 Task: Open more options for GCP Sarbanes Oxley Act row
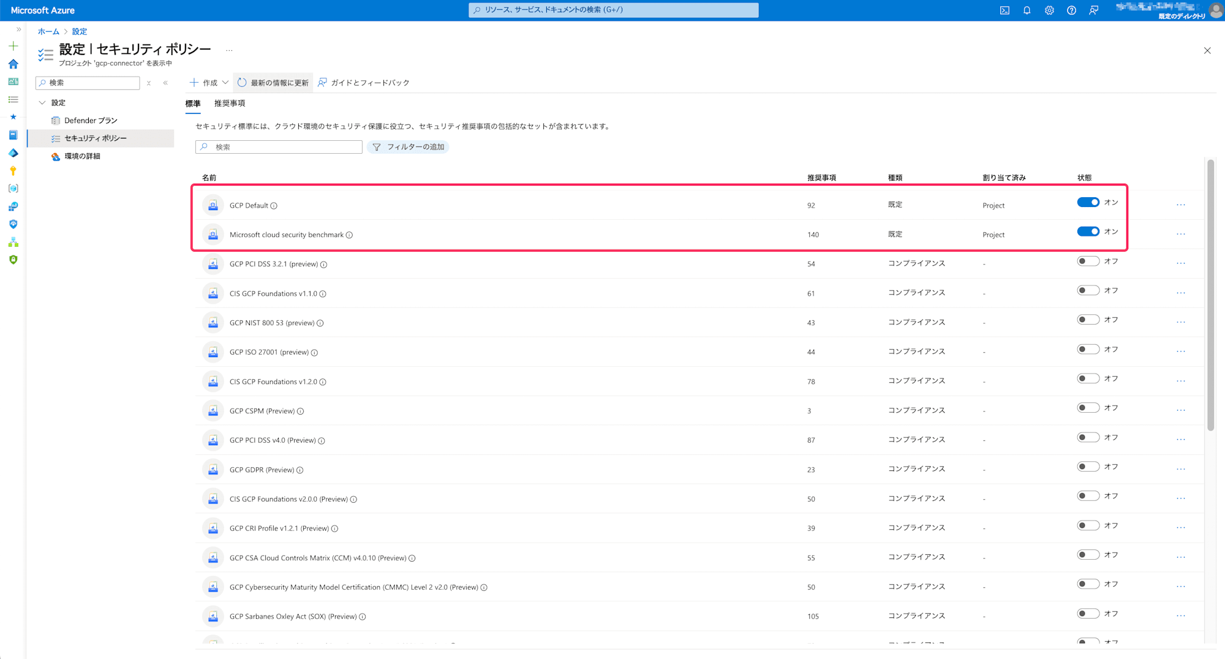click(x=1181, y=616)
